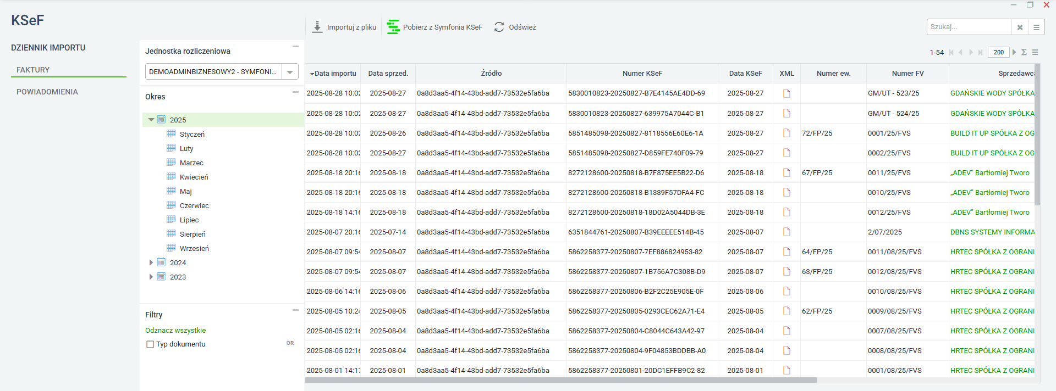Click the Odśwież refresh arrows icon

pyautogui.click(x=499, y=27)
